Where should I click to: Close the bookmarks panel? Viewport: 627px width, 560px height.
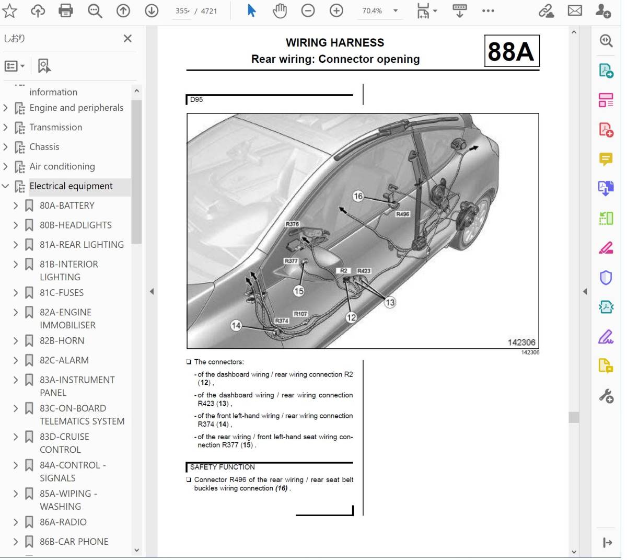tap(127, 38)
